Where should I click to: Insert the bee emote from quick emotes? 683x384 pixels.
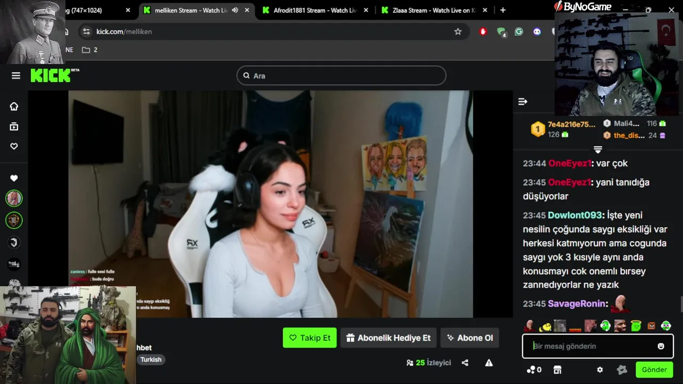pyautogui.click(x=545, y=326)
